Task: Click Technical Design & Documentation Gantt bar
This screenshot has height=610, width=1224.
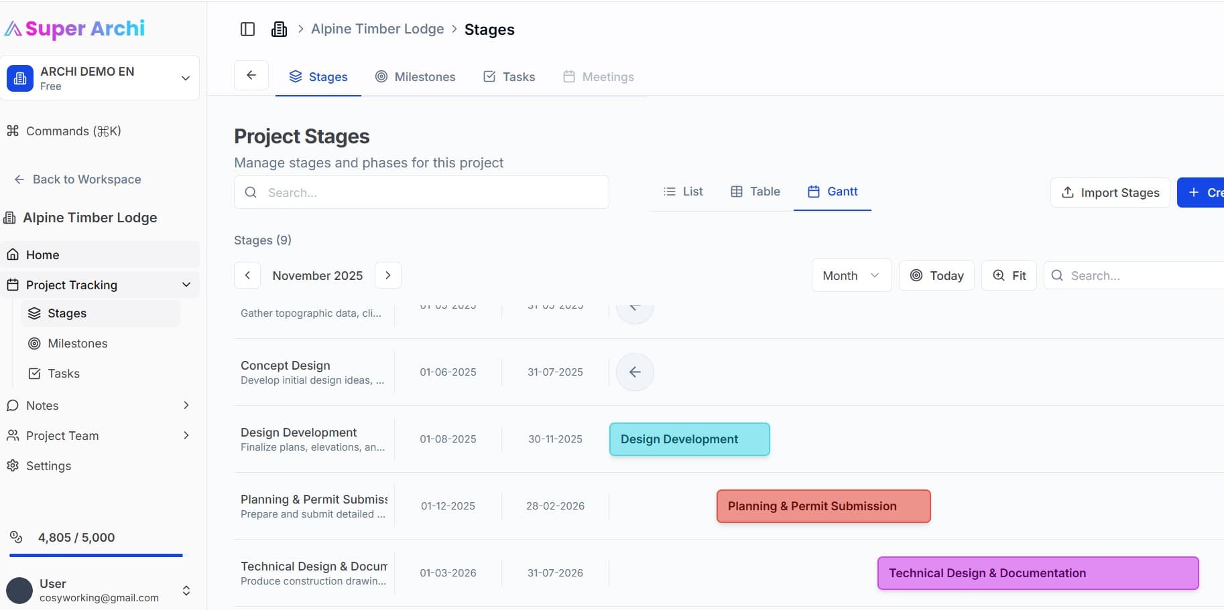Action: pyautogui.click(x=1038, y=573)
